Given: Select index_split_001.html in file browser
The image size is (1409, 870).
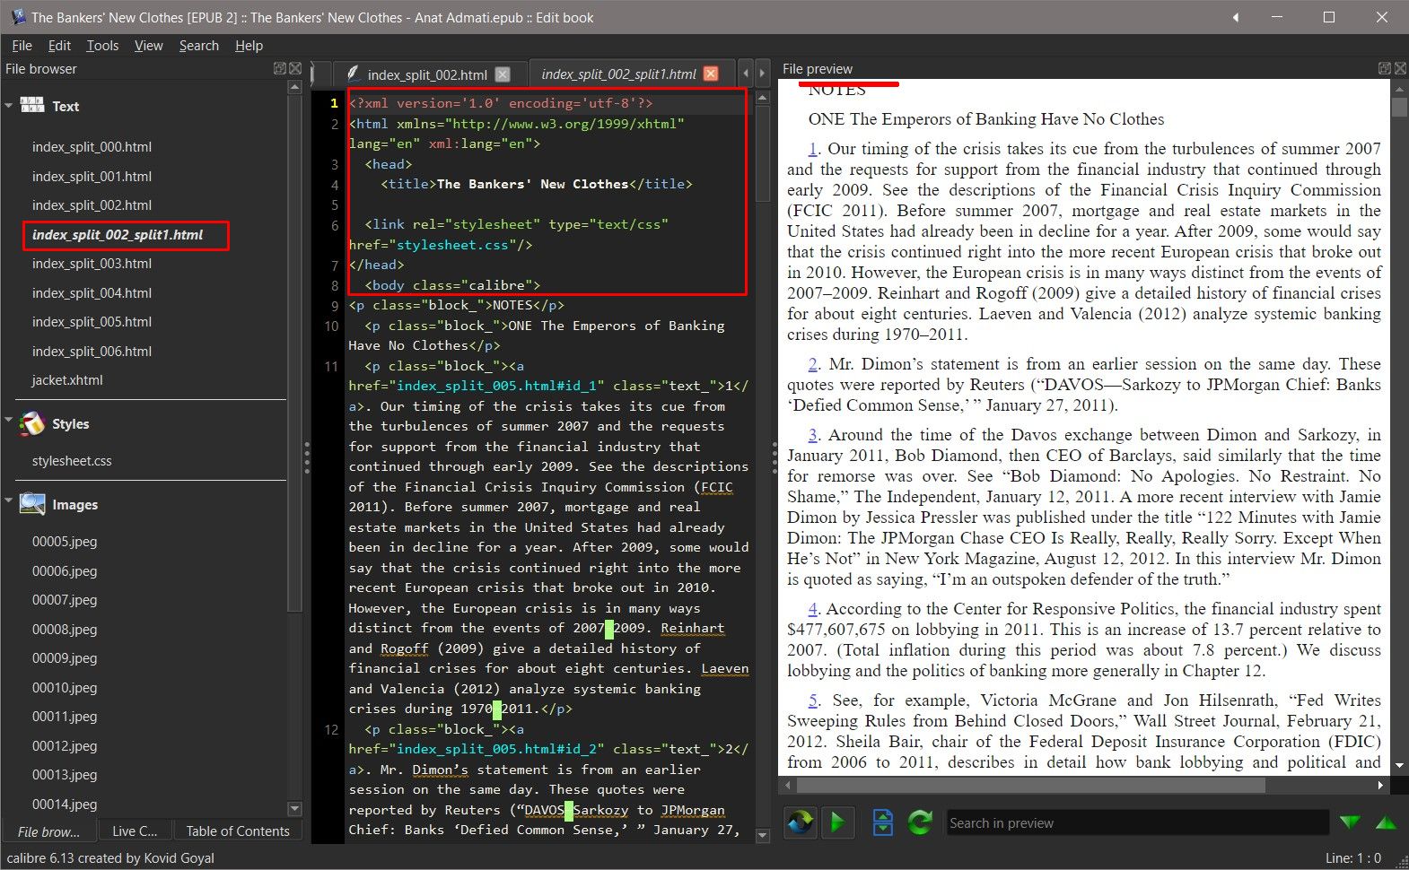Looking at the screenshot, I should click(x=92, y=177).
